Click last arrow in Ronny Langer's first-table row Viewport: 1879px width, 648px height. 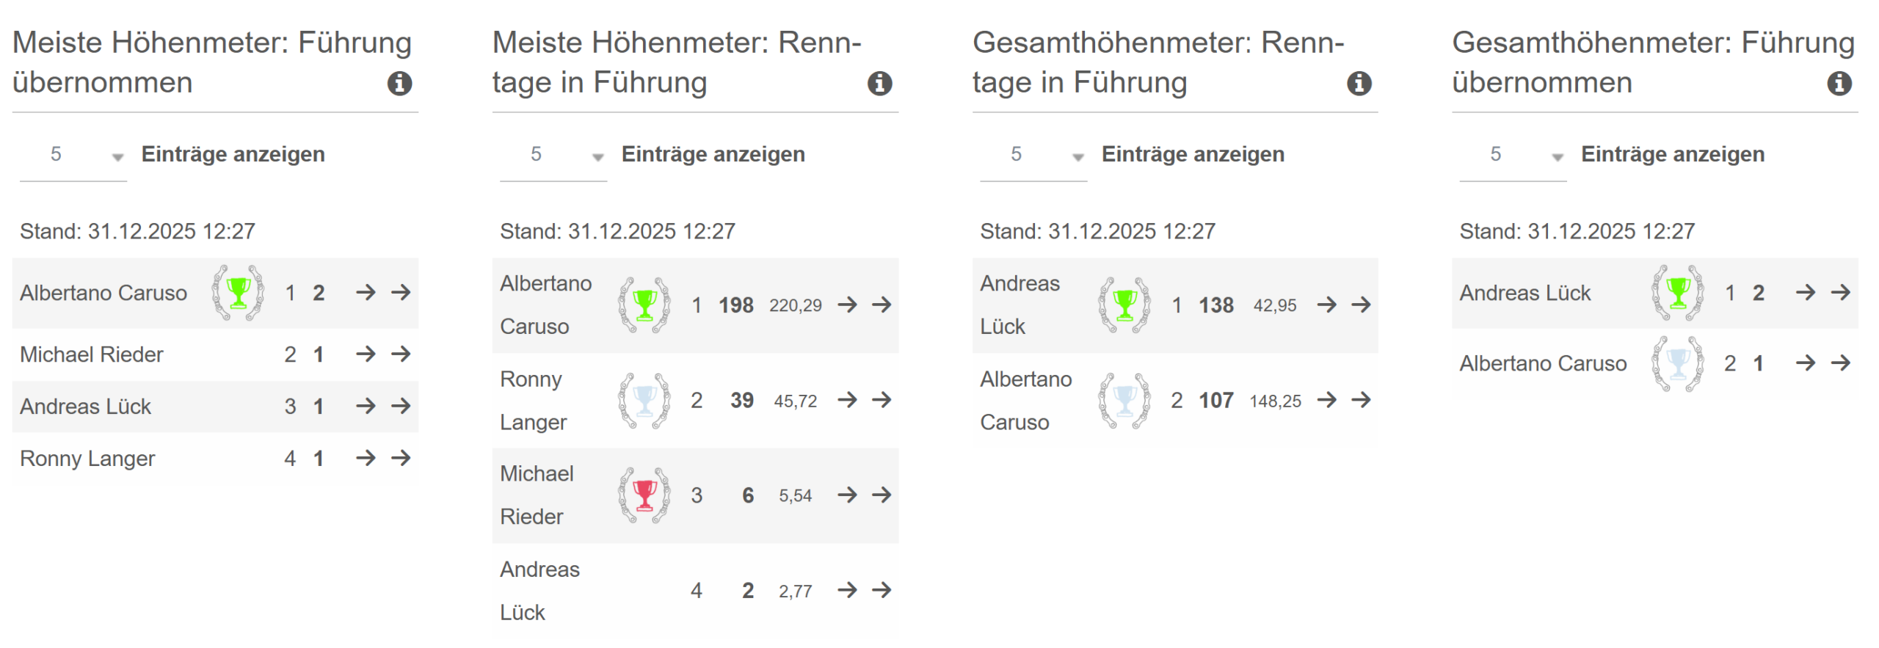coord(401,459)
